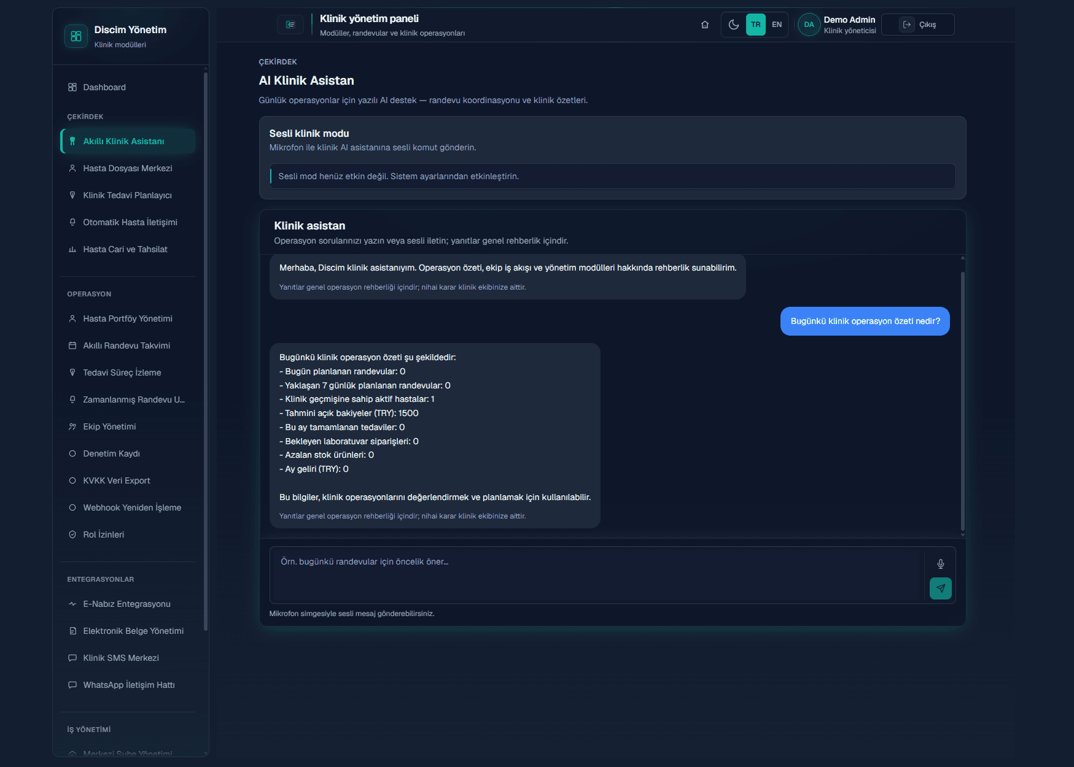
Task: Select the TR language option
Action: coord(756,25)
